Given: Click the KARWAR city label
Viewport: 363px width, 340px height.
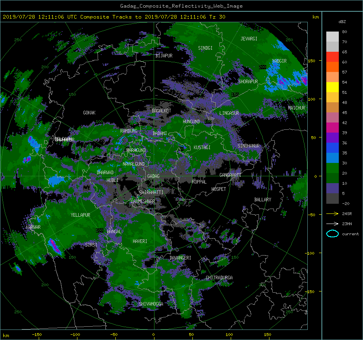Looking at the screenshot, I should [33, 227].
